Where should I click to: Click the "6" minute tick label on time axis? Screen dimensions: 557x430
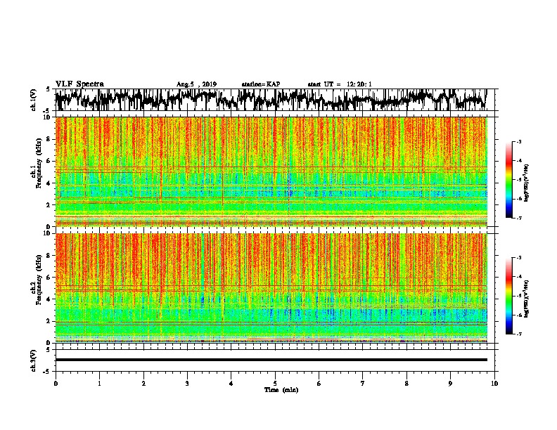tap(319, 384)
